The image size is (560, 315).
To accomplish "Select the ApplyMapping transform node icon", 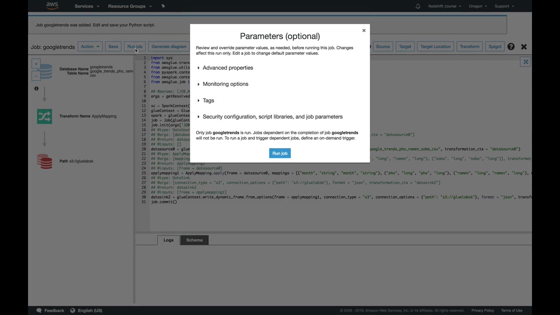I will (x=44, y=116).
